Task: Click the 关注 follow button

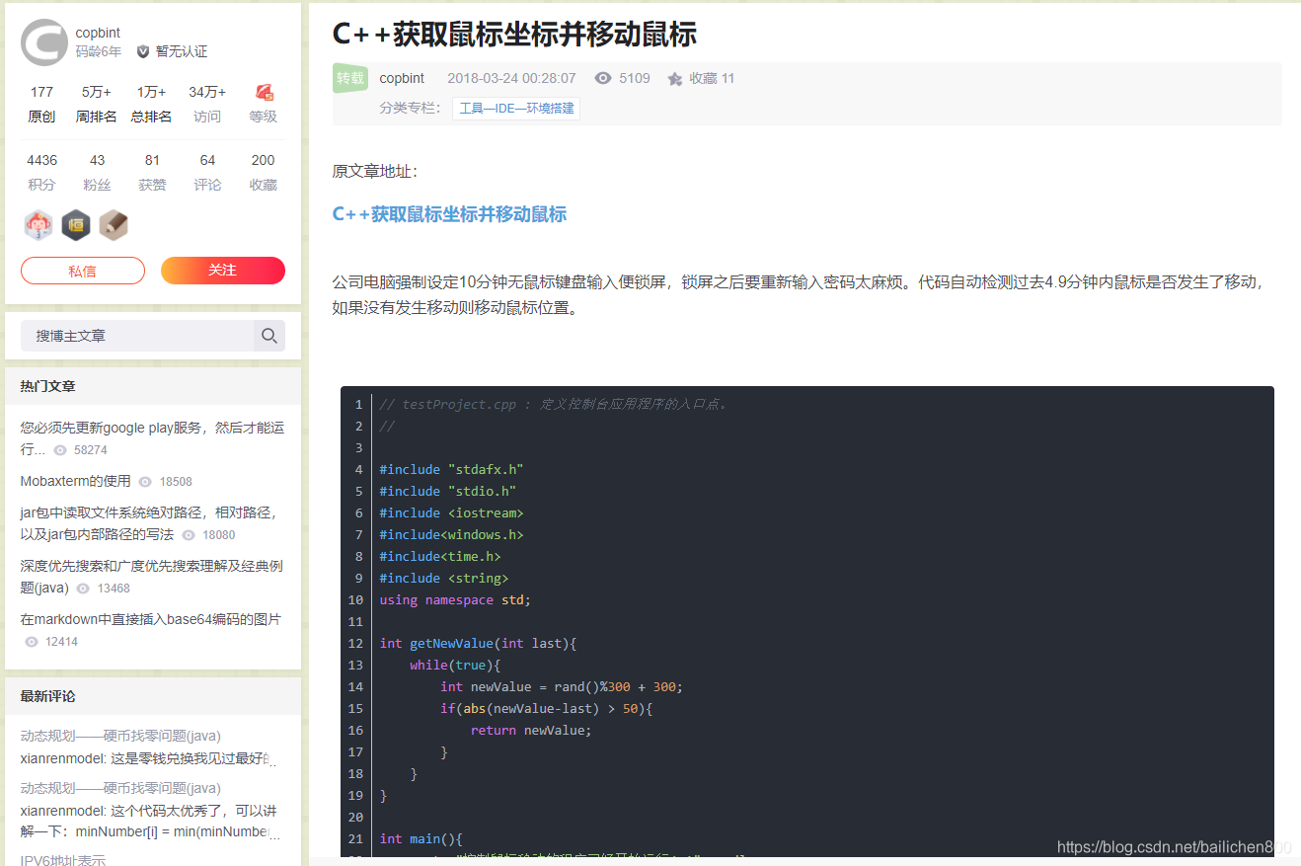Action: point(223,271)
